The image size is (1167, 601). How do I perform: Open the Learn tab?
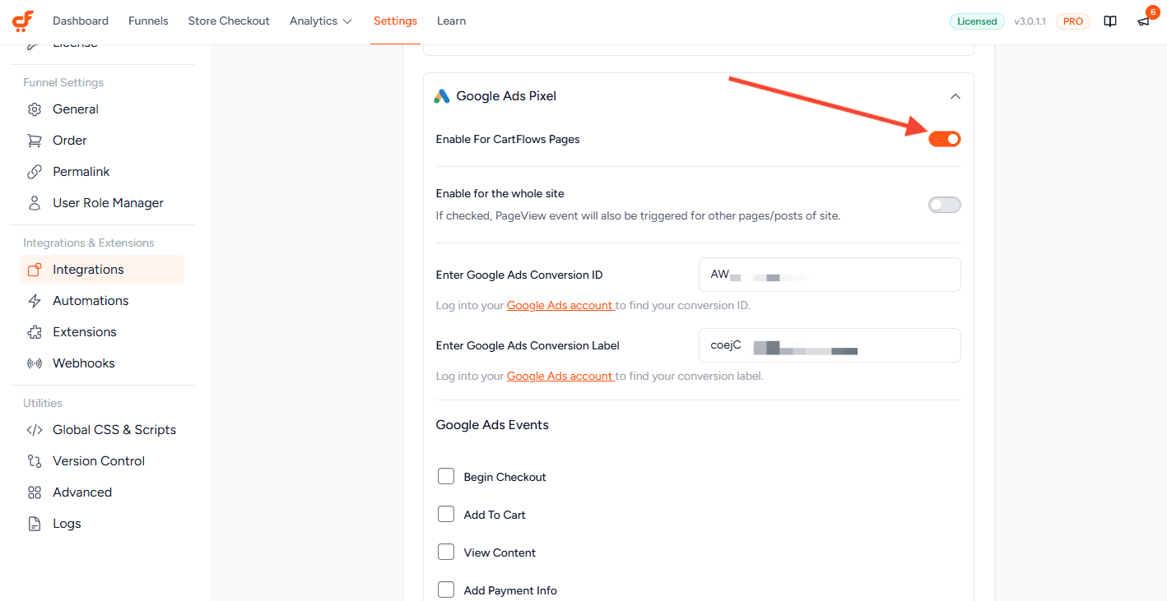(x=451, y=21)
